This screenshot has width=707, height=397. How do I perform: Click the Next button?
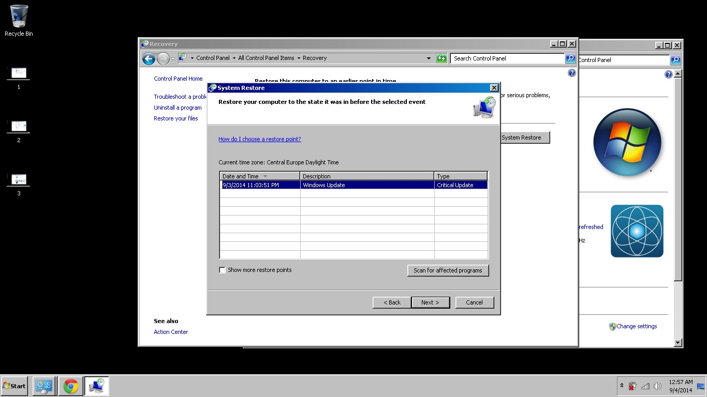(x=430, y=302)
